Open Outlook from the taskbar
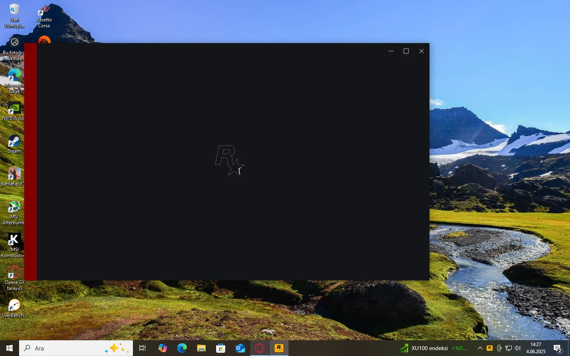The height and width of the screenshot is (356, 570). [240, 348]
